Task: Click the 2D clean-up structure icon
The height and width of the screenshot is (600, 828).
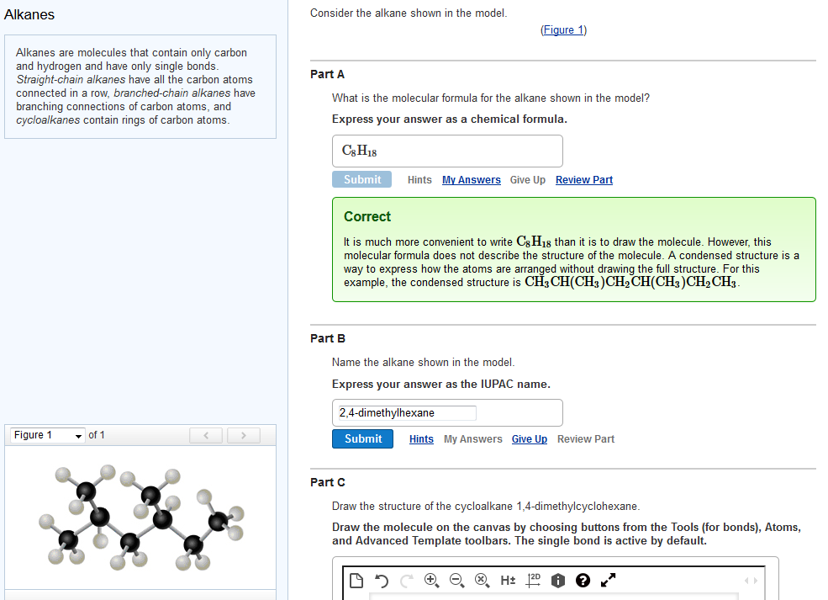Action: pos(533,581)
